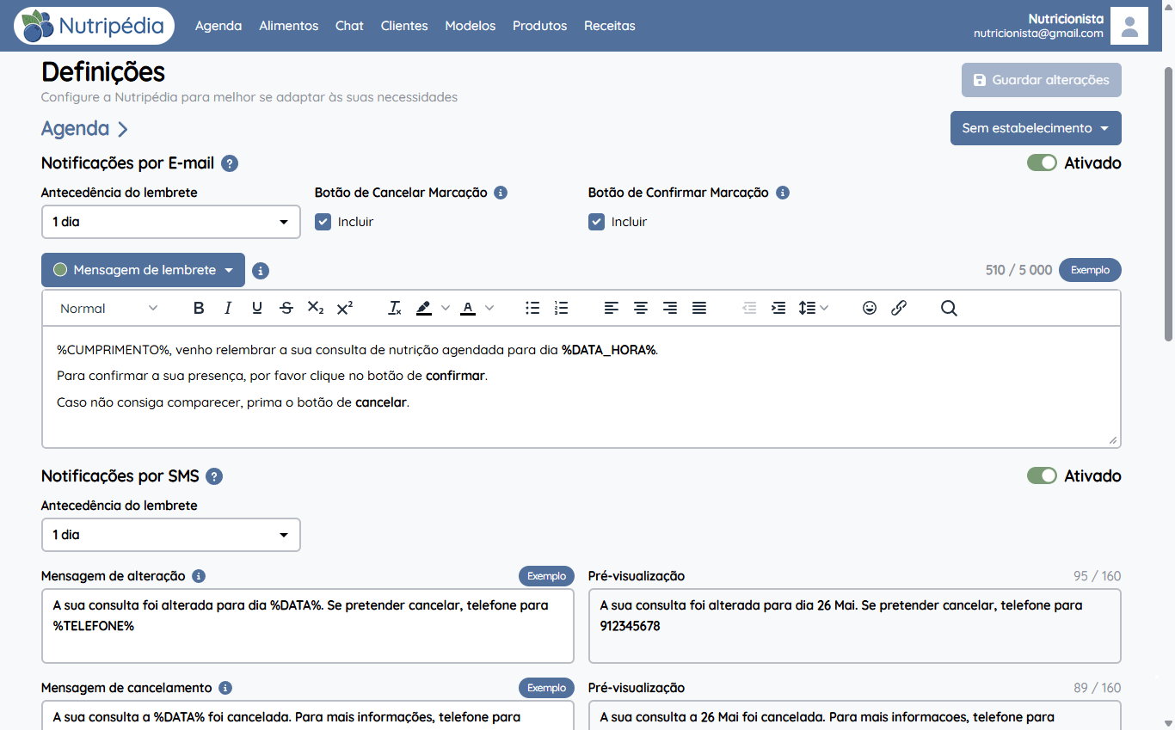This screenshot has height=730, width=1175.
Task: Open Modelos in top navigation
Action: click(471, 26)
